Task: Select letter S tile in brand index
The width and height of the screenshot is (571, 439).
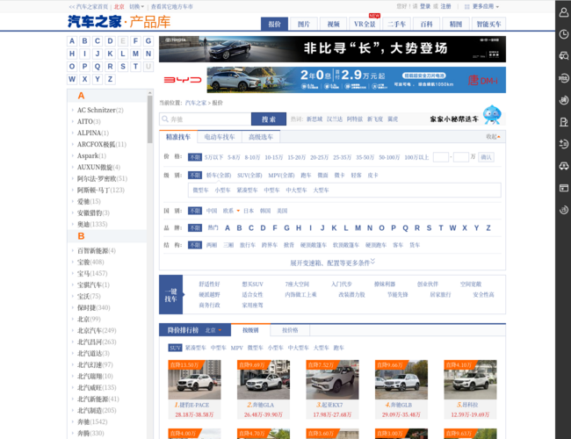Action: pos(123,67)
